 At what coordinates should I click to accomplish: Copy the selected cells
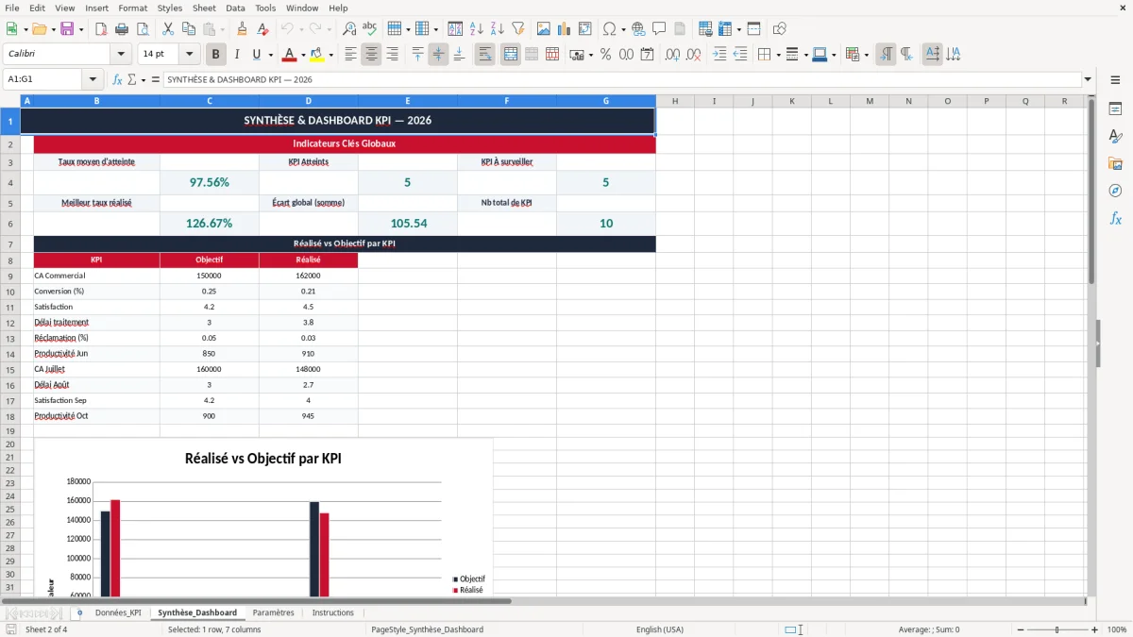click(x=189, y=29)
